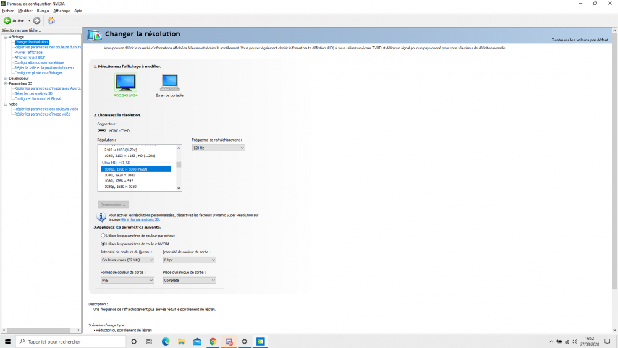618x348 pixels.
Task: Open the volume icon in system tray
Action: pos(574,342)
